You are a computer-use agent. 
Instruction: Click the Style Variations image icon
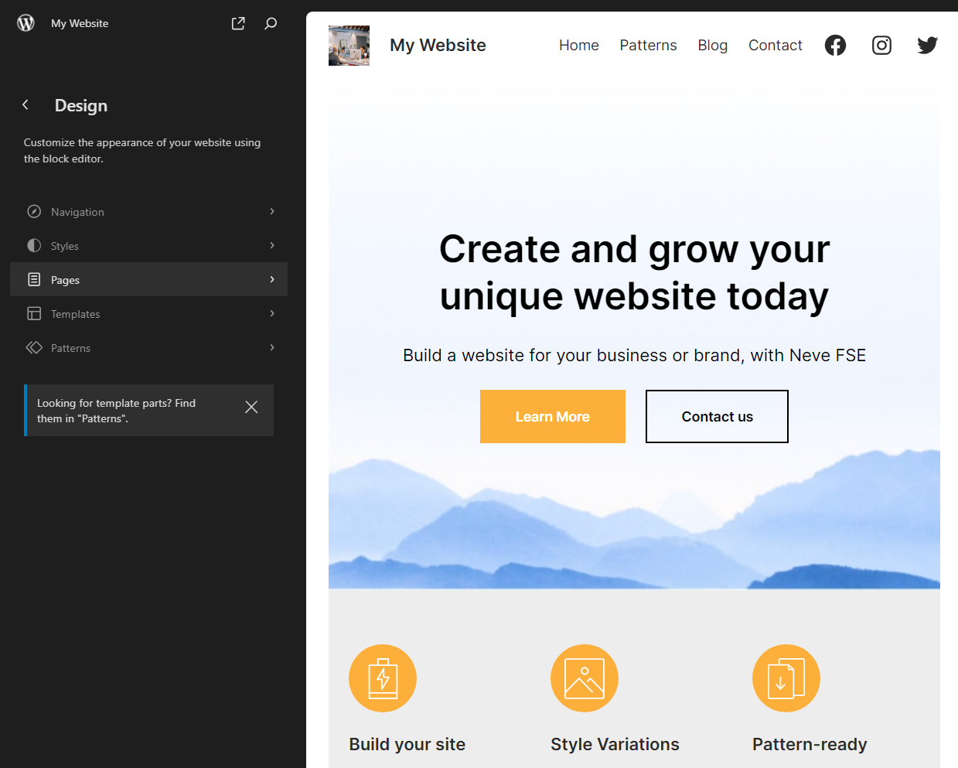point(585,678)
